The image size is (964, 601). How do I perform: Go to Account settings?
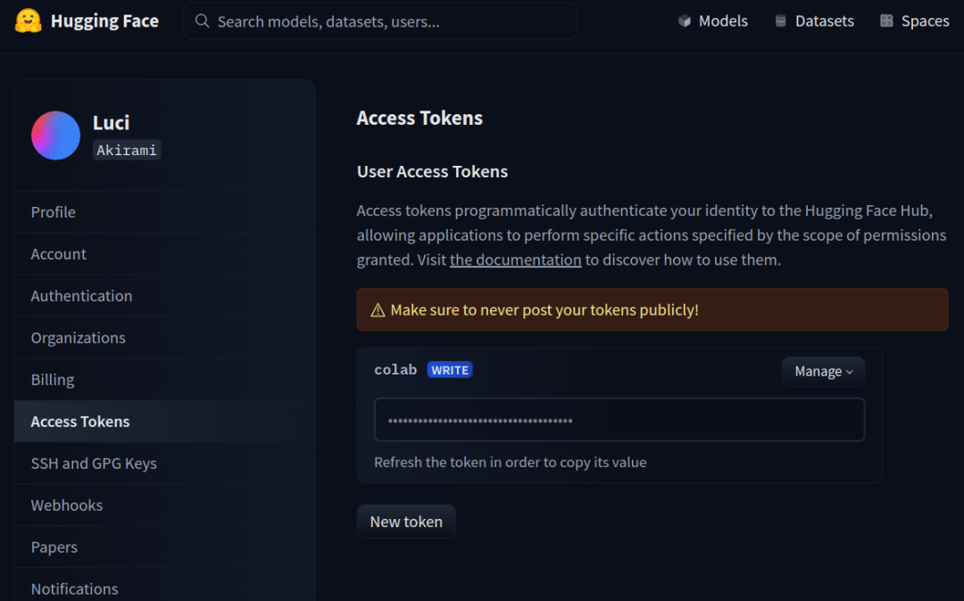59,254
